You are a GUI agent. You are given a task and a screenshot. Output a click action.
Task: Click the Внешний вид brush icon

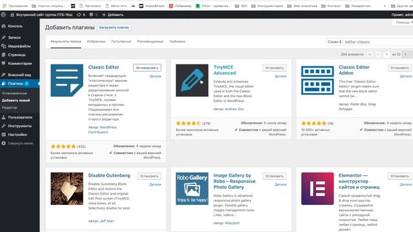click(4, 75)
